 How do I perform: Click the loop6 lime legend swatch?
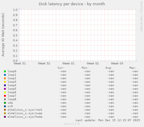click(x=5, y=92)
